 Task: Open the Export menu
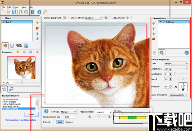tap(16, 7)
